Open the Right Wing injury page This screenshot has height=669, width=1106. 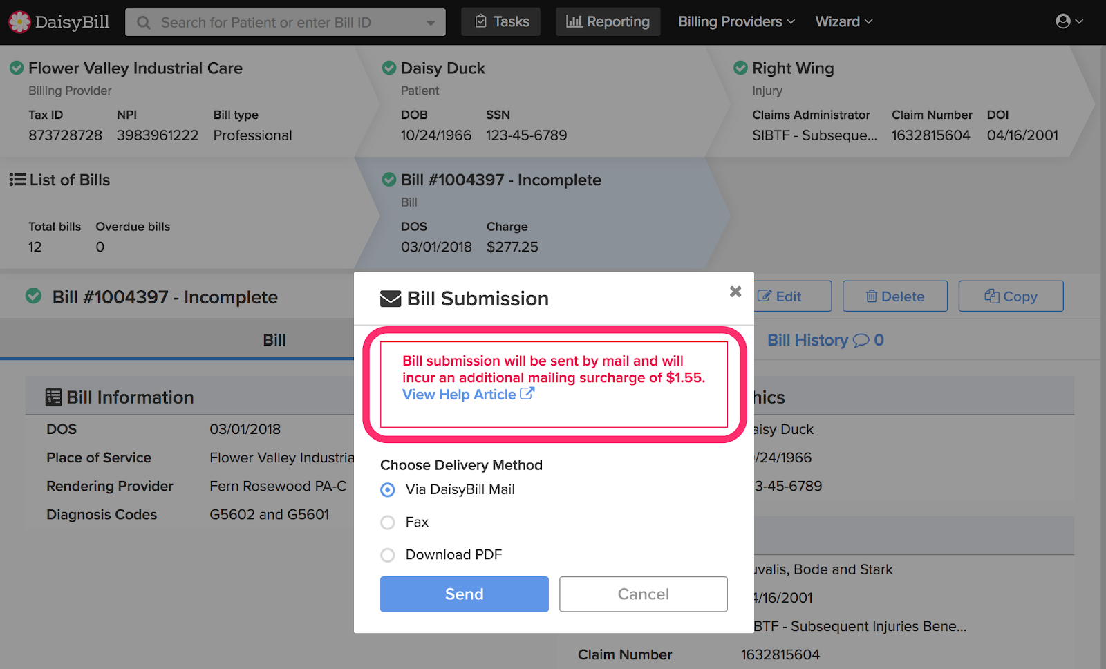(x=793, y=68)
